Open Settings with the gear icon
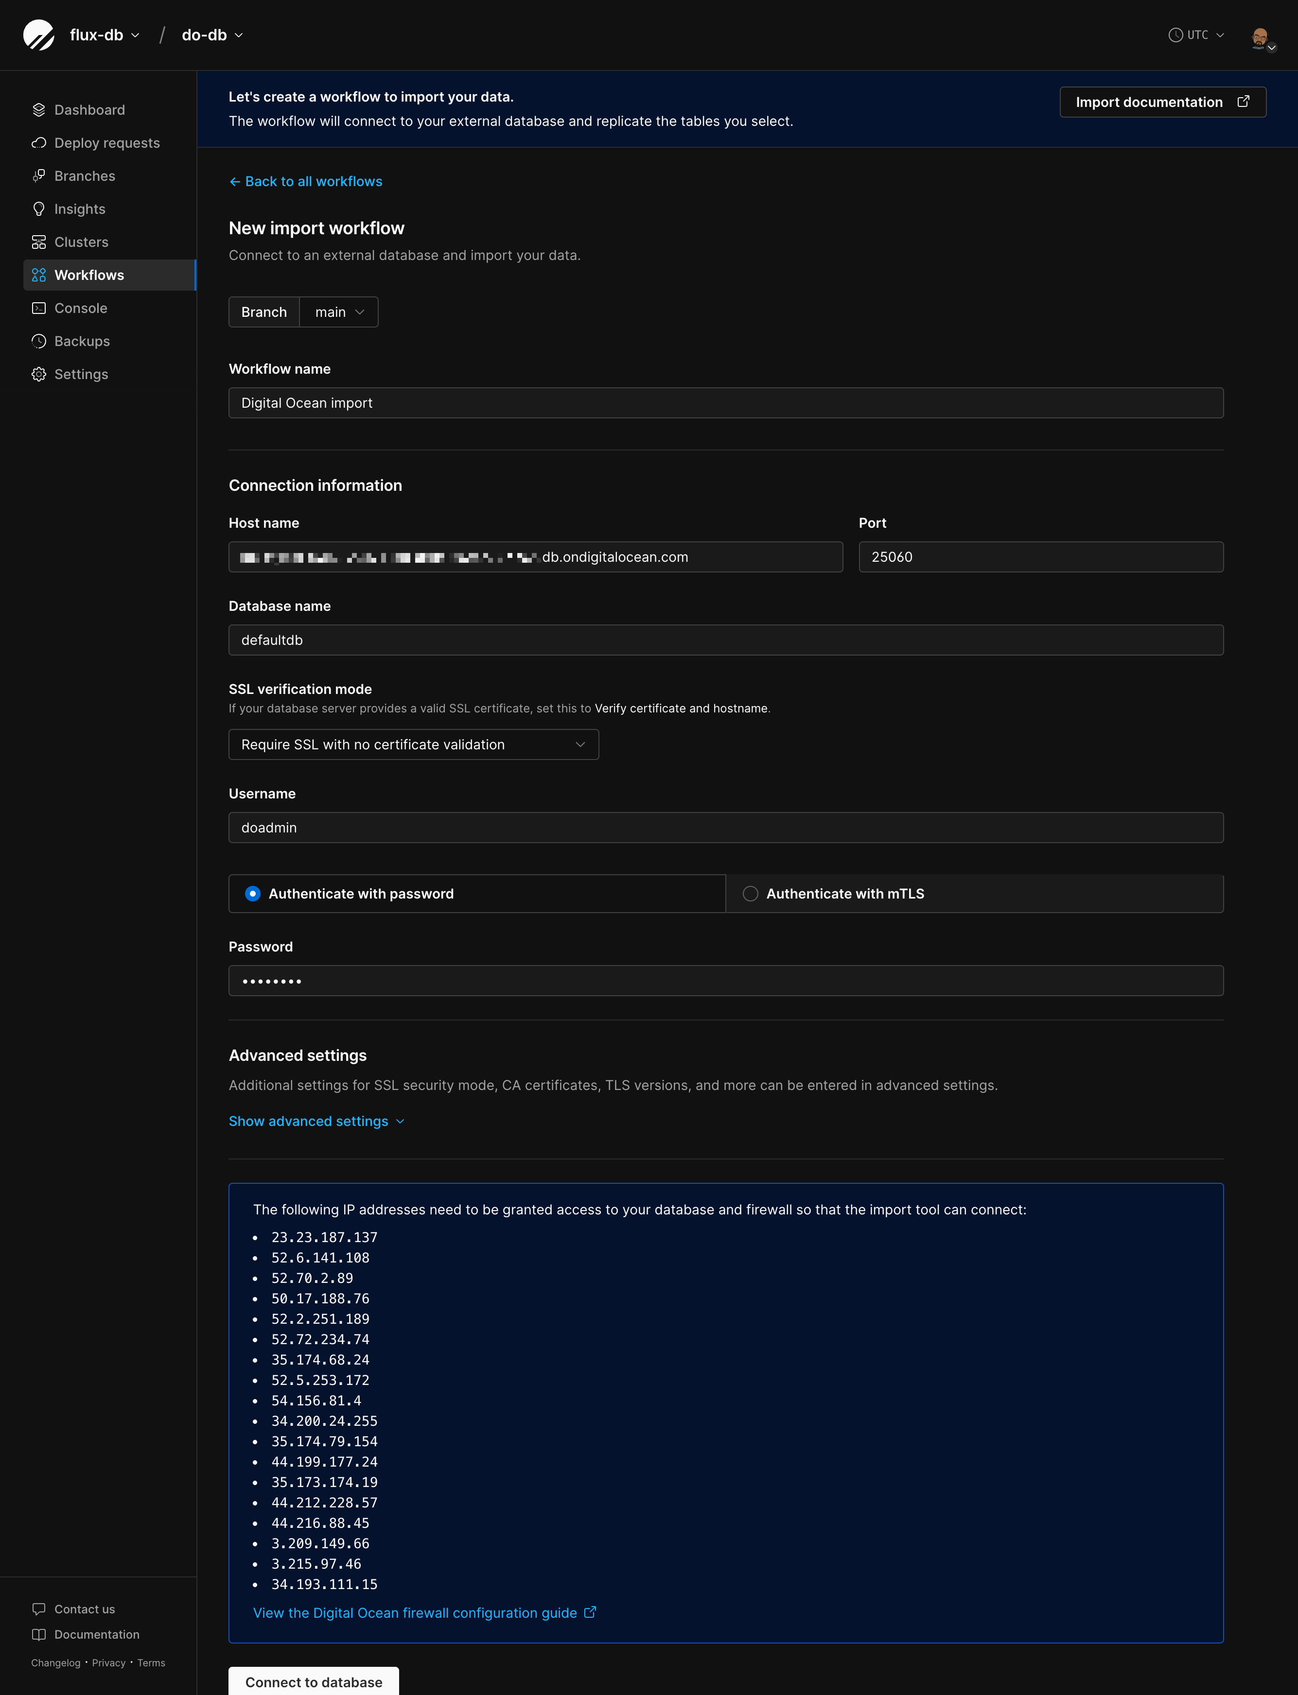 click(x=39, y=374)
